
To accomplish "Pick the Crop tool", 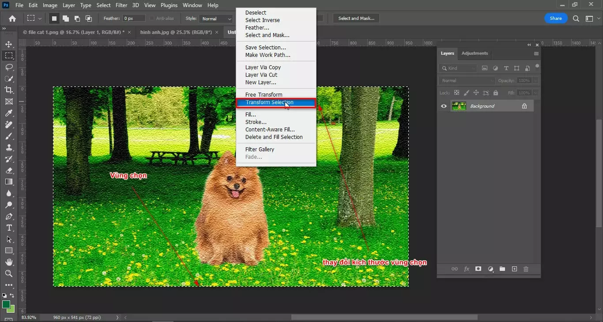I will pyautogui.click(x=9, y=90).
